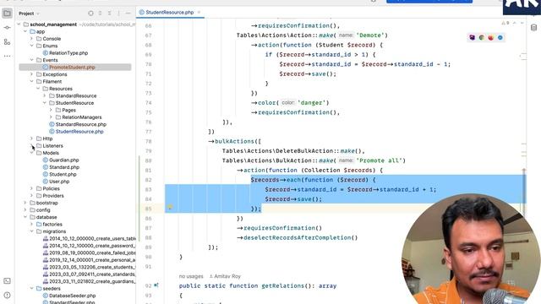This screenshot has width=541, height=304.
Task: Open file in Safari browser icon
Action: click(x=500, y=37)
